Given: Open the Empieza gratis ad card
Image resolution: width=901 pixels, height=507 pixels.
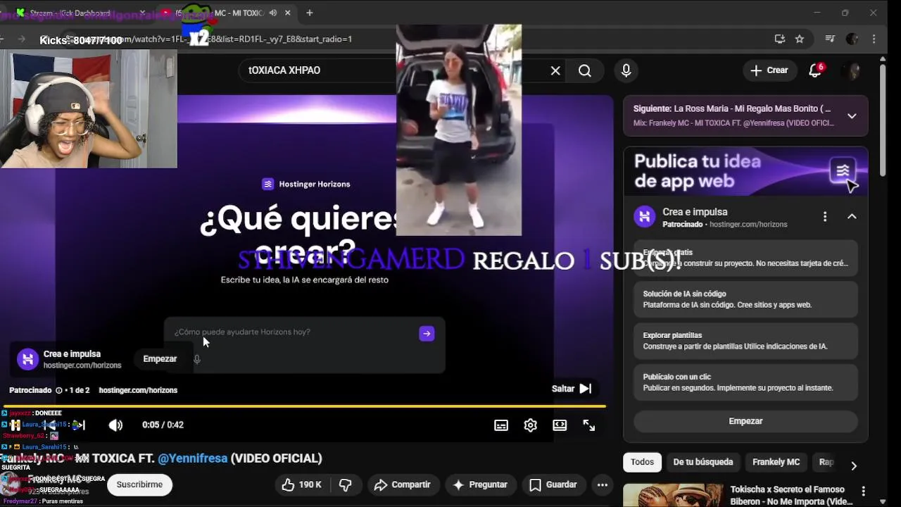Looking at the screenshot, I should pos(745,258).
